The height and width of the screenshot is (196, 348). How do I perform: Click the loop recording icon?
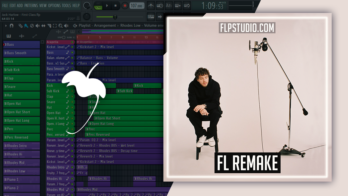tap(187, 5)
